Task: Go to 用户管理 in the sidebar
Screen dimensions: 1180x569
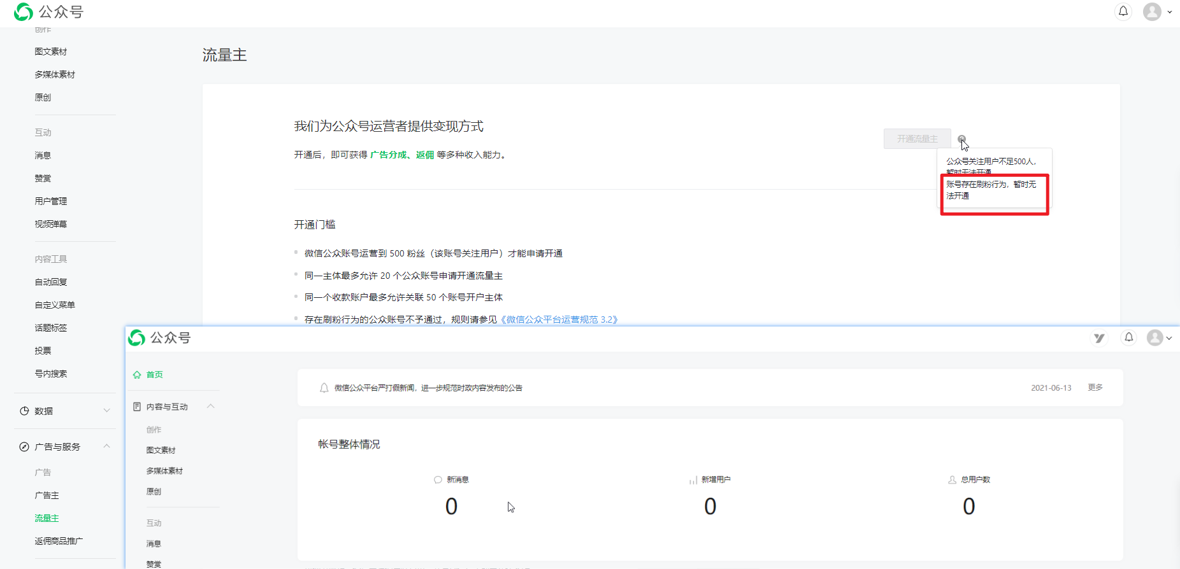Action: 51,201
